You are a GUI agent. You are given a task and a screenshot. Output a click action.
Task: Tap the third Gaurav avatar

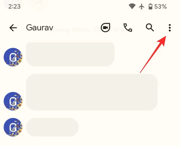click(x=13, y=127)
